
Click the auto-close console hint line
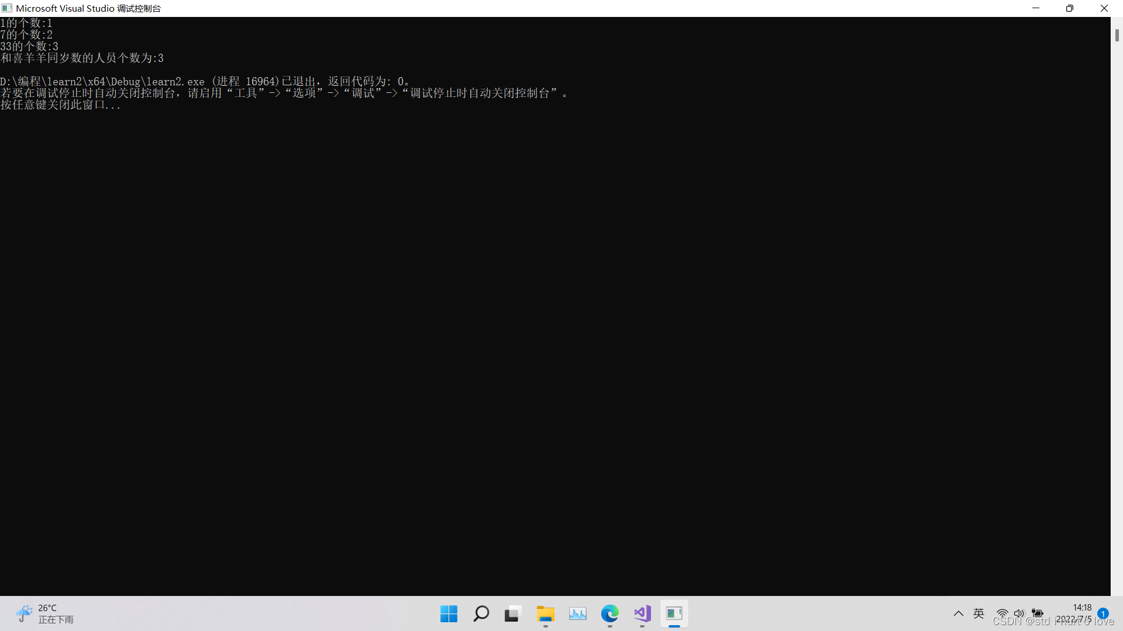click(x=284, y=93)
